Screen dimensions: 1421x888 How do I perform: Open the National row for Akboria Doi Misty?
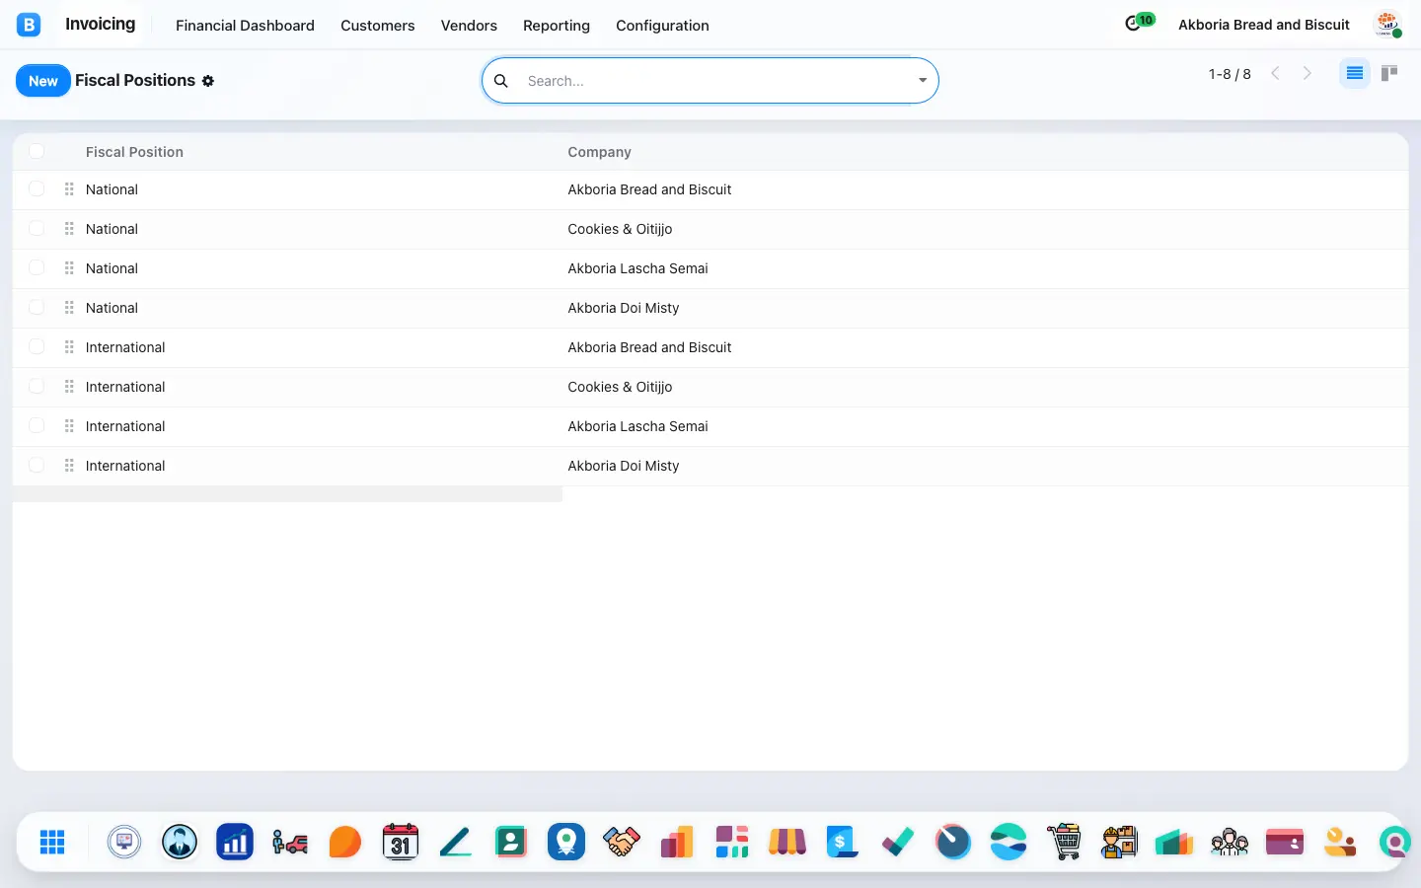click(710, 308)
